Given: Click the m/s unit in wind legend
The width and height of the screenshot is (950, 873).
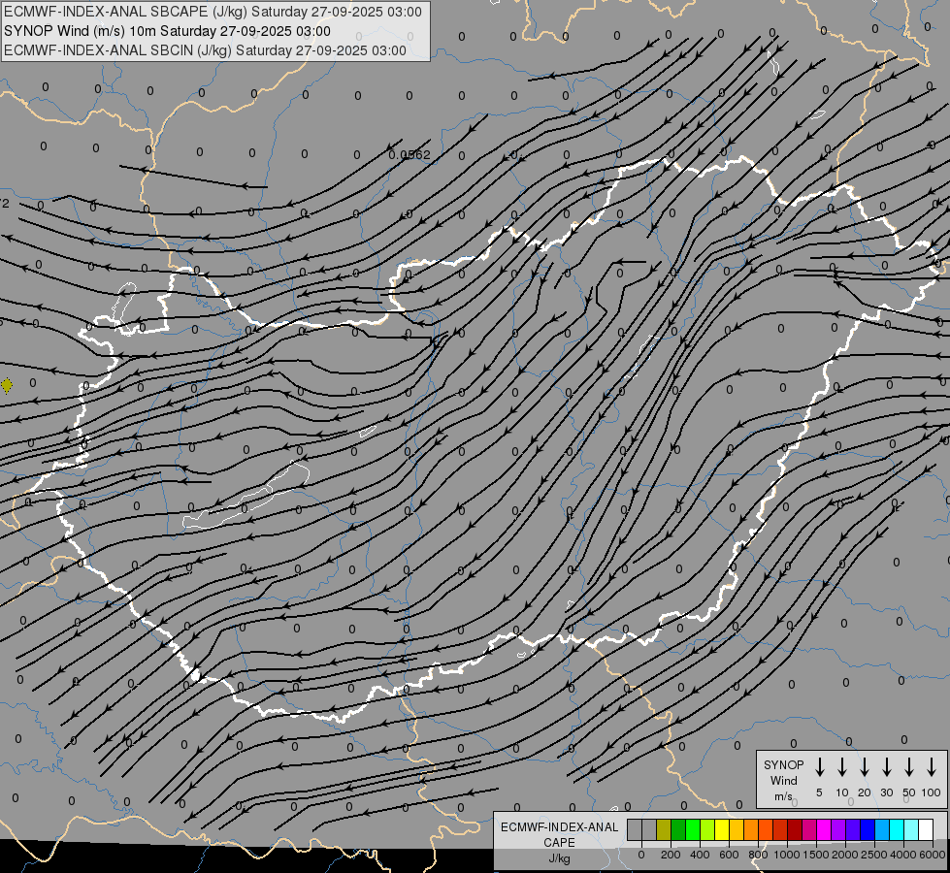Looking at the screenshot, I should click(783, 796).
